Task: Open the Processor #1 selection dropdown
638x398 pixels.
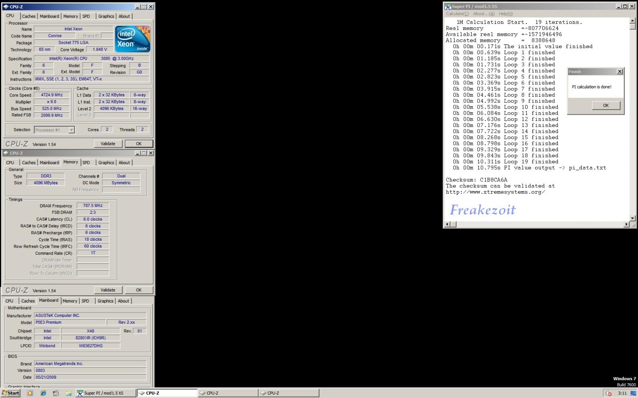Action: [x=54, y=130]
